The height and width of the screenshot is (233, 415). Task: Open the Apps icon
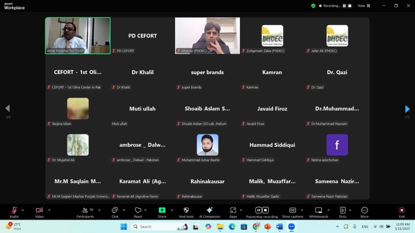pyautogui.click(x=233, y=210)
